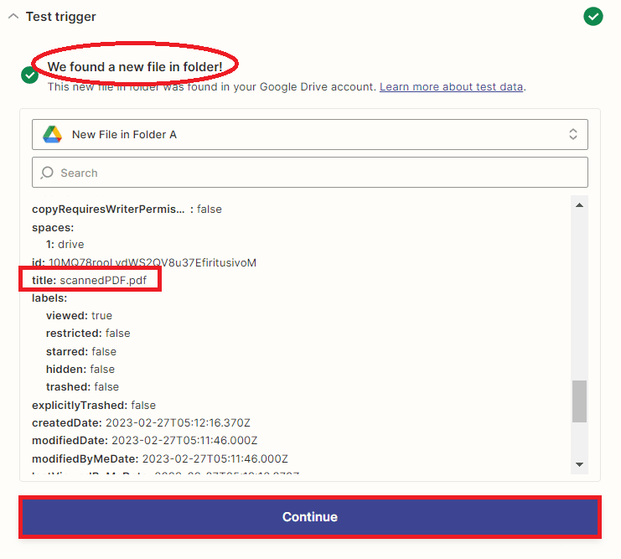Click into the Search field
Image resolution: width=621 pixels, height=559 pixels.
tap(318, 173)
